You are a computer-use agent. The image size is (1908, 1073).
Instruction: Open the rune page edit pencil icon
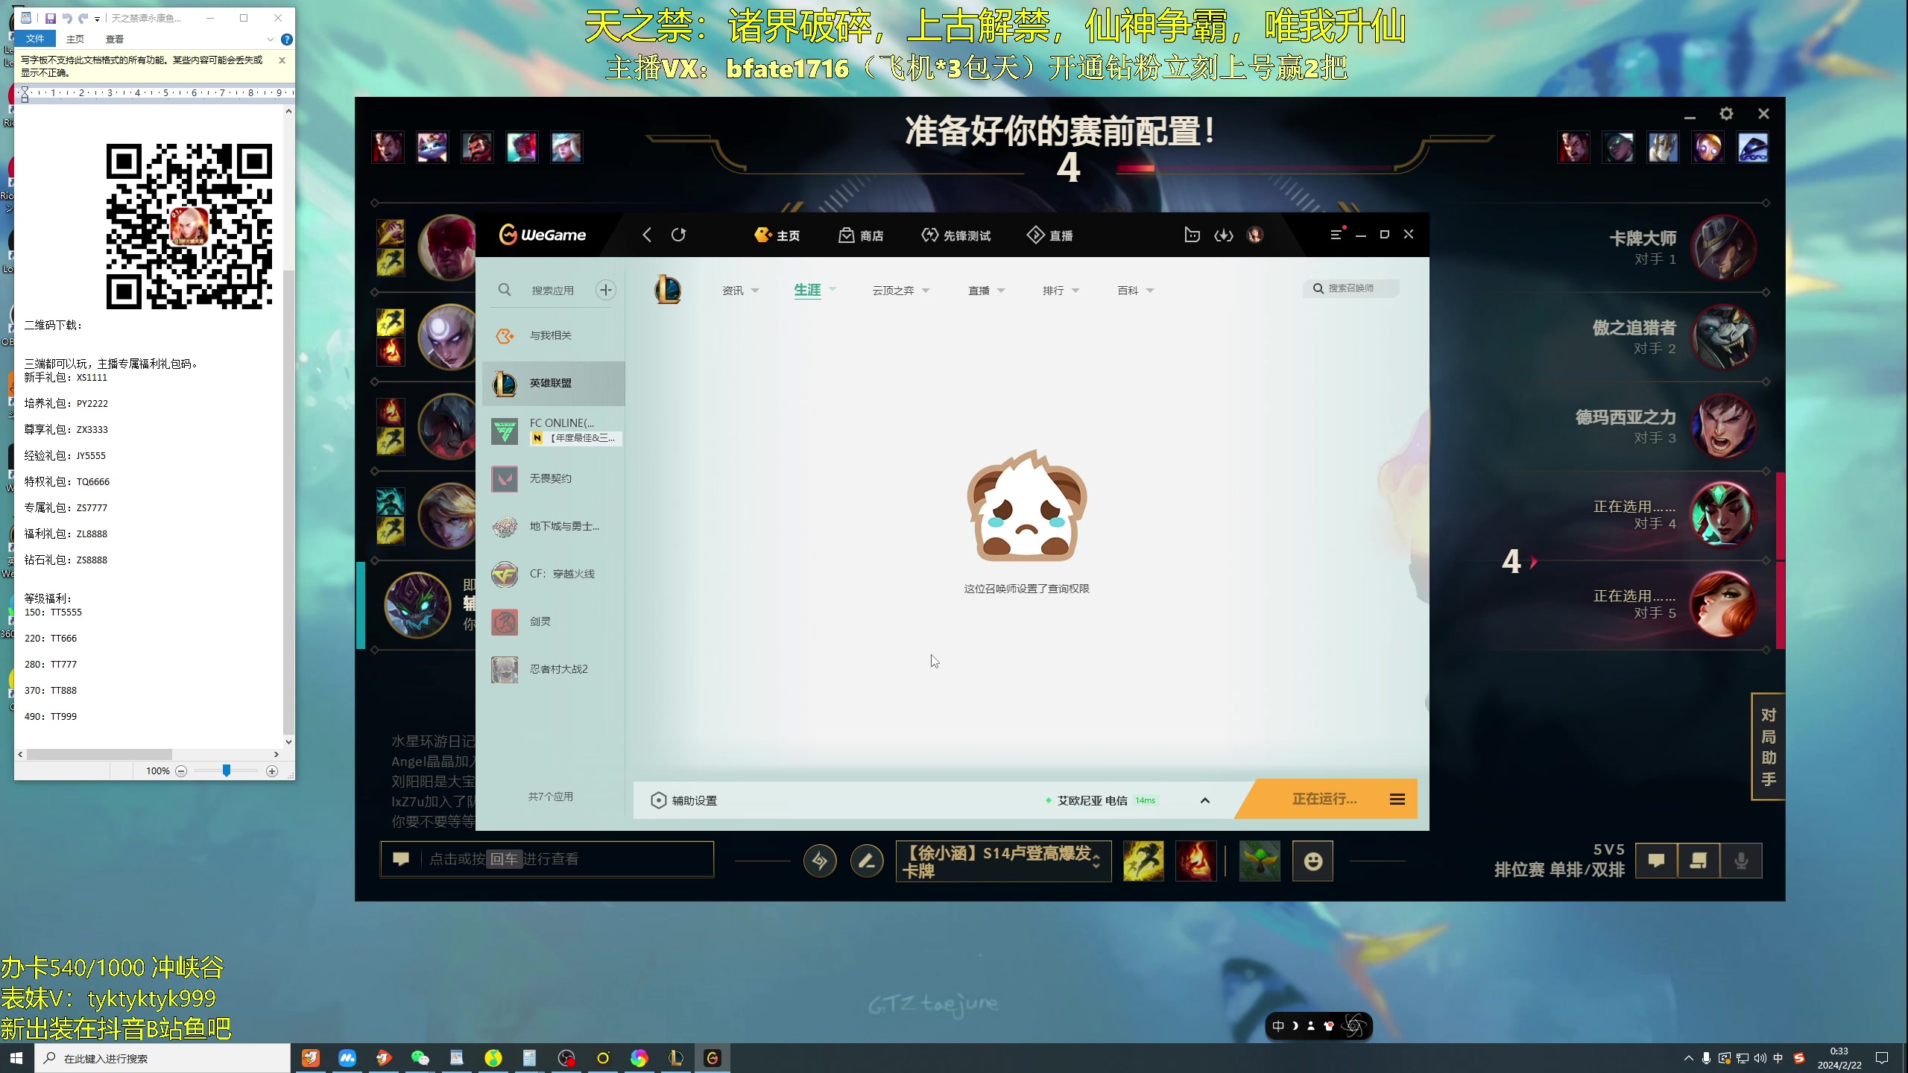[x=866, y=861]
